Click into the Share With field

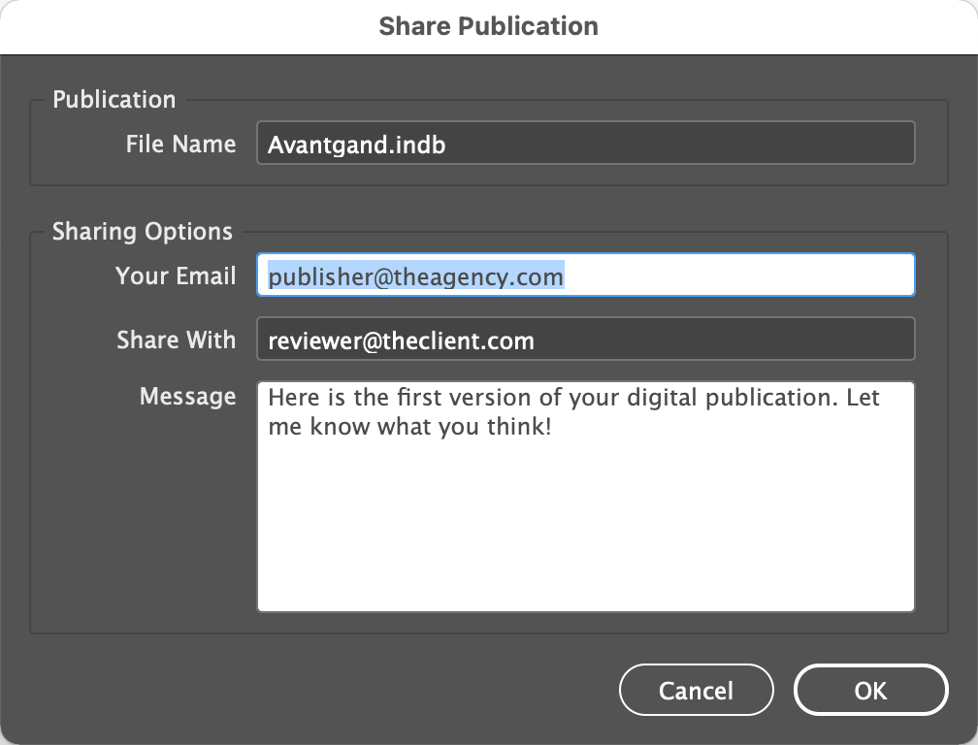[586, 340]
